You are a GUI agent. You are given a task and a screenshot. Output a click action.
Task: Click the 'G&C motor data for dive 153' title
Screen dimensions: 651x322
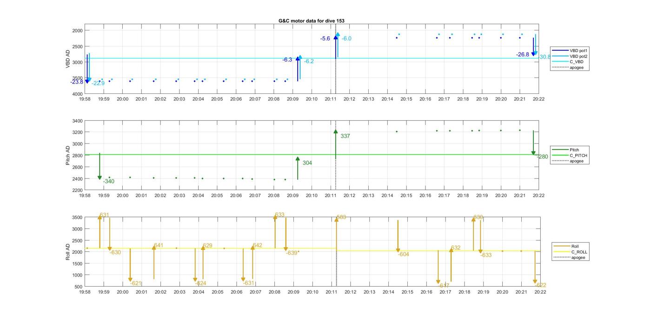coord(311,21)
